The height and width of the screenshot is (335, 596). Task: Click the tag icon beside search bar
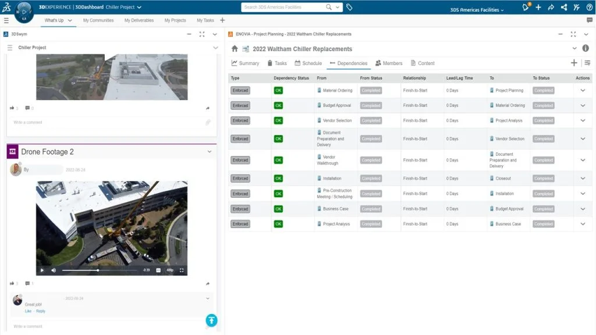pos(349,8)
